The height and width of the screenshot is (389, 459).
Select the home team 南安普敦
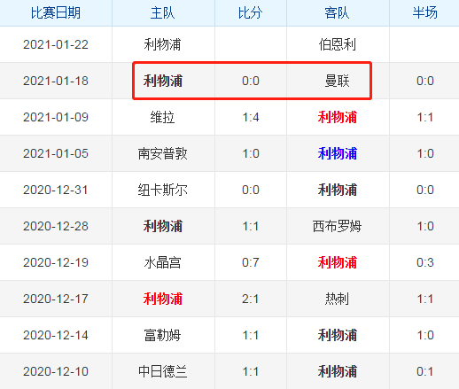163,153
